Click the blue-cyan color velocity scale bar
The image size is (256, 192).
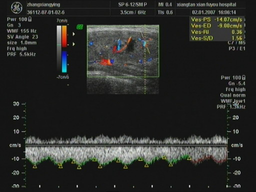(64, 62)
